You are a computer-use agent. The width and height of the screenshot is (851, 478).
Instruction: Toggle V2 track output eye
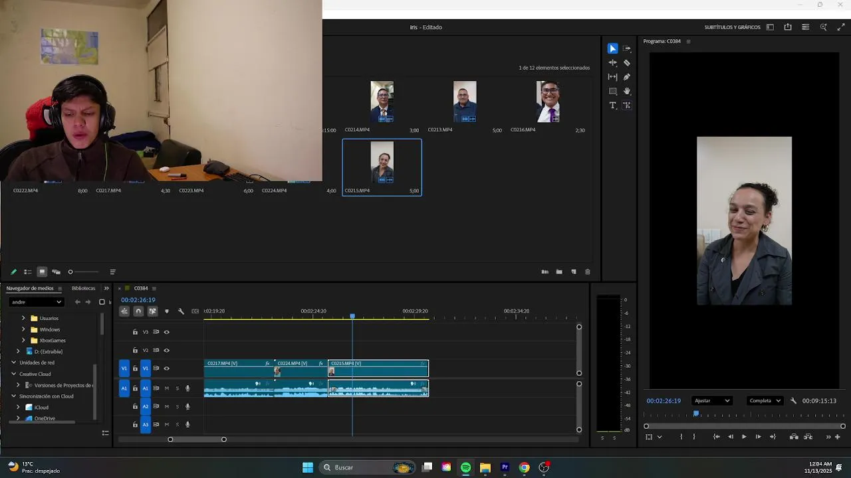[x=166, y=350]
